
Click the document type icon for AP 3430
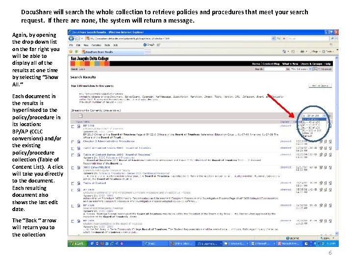pos(78,190)
